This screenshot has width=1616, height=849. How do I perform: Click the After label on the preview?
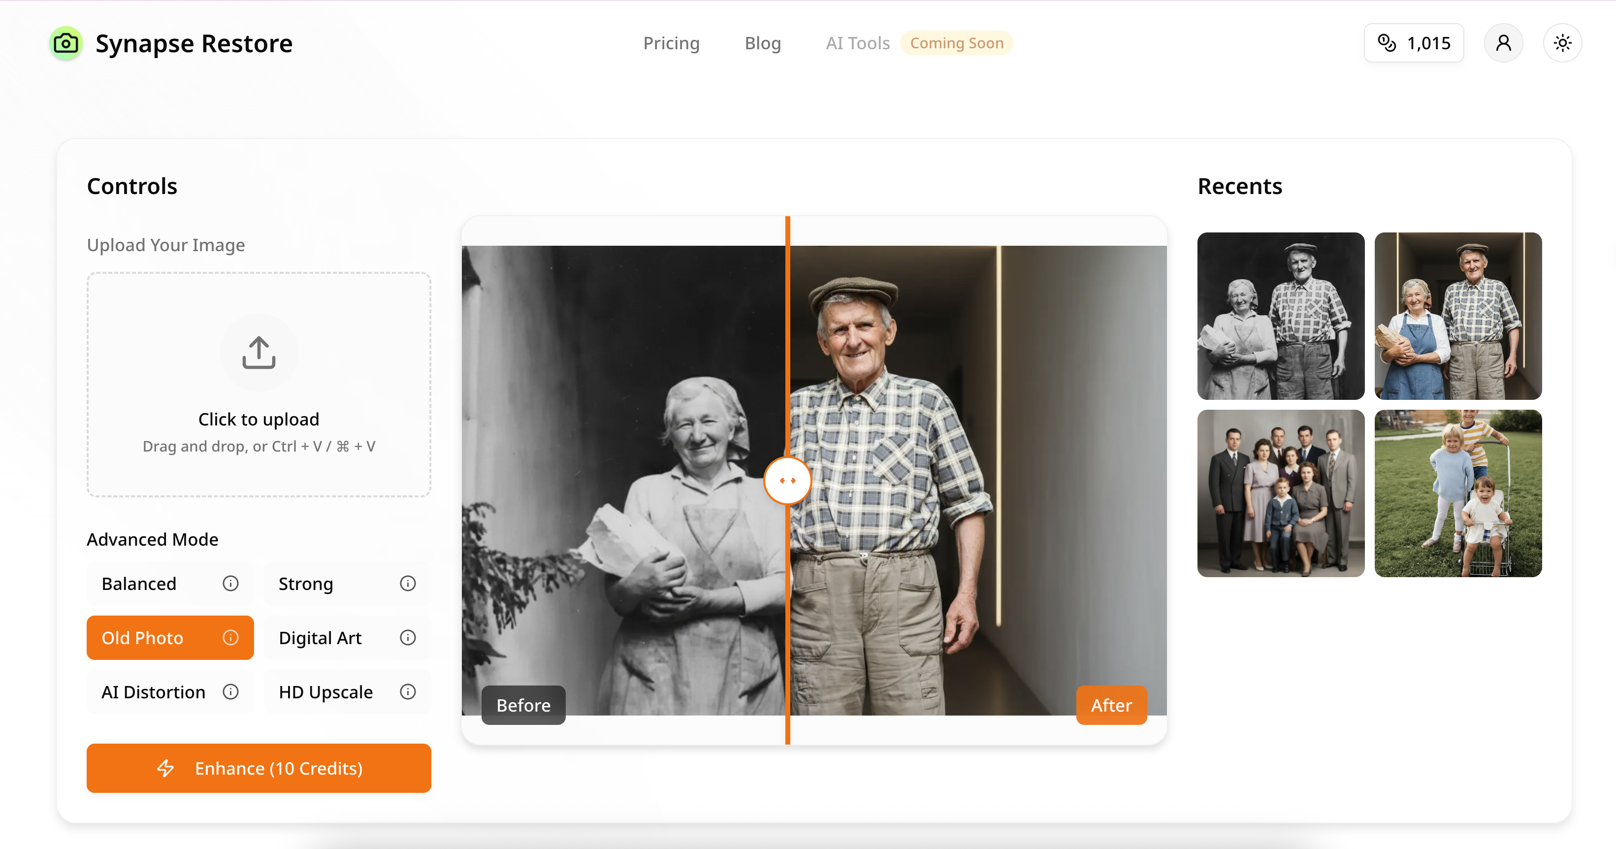click(1111, 705)
